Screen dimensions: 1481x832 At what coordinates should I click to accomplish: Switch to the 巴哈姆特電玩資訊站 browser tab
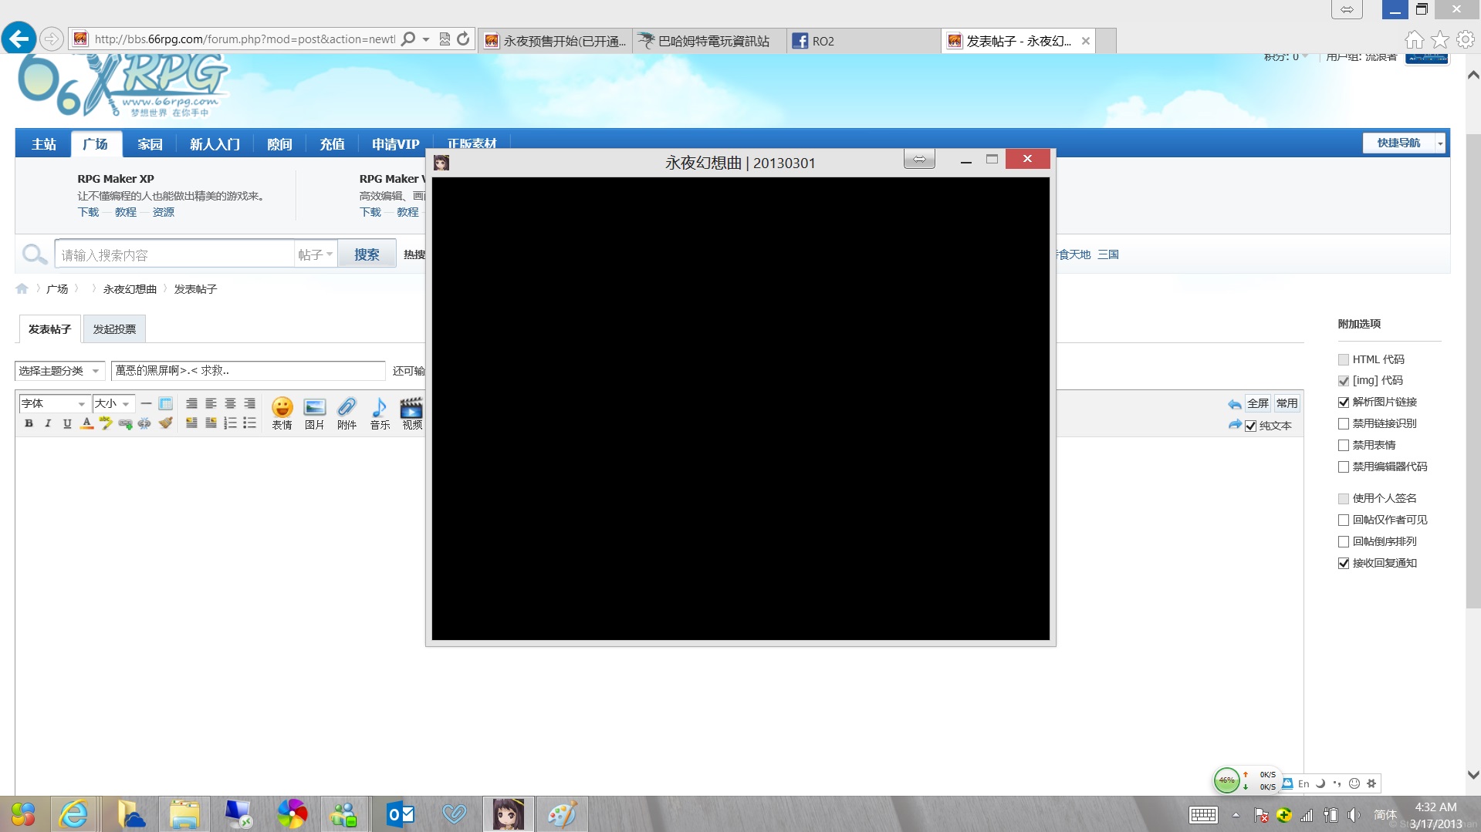click(708, 41)
